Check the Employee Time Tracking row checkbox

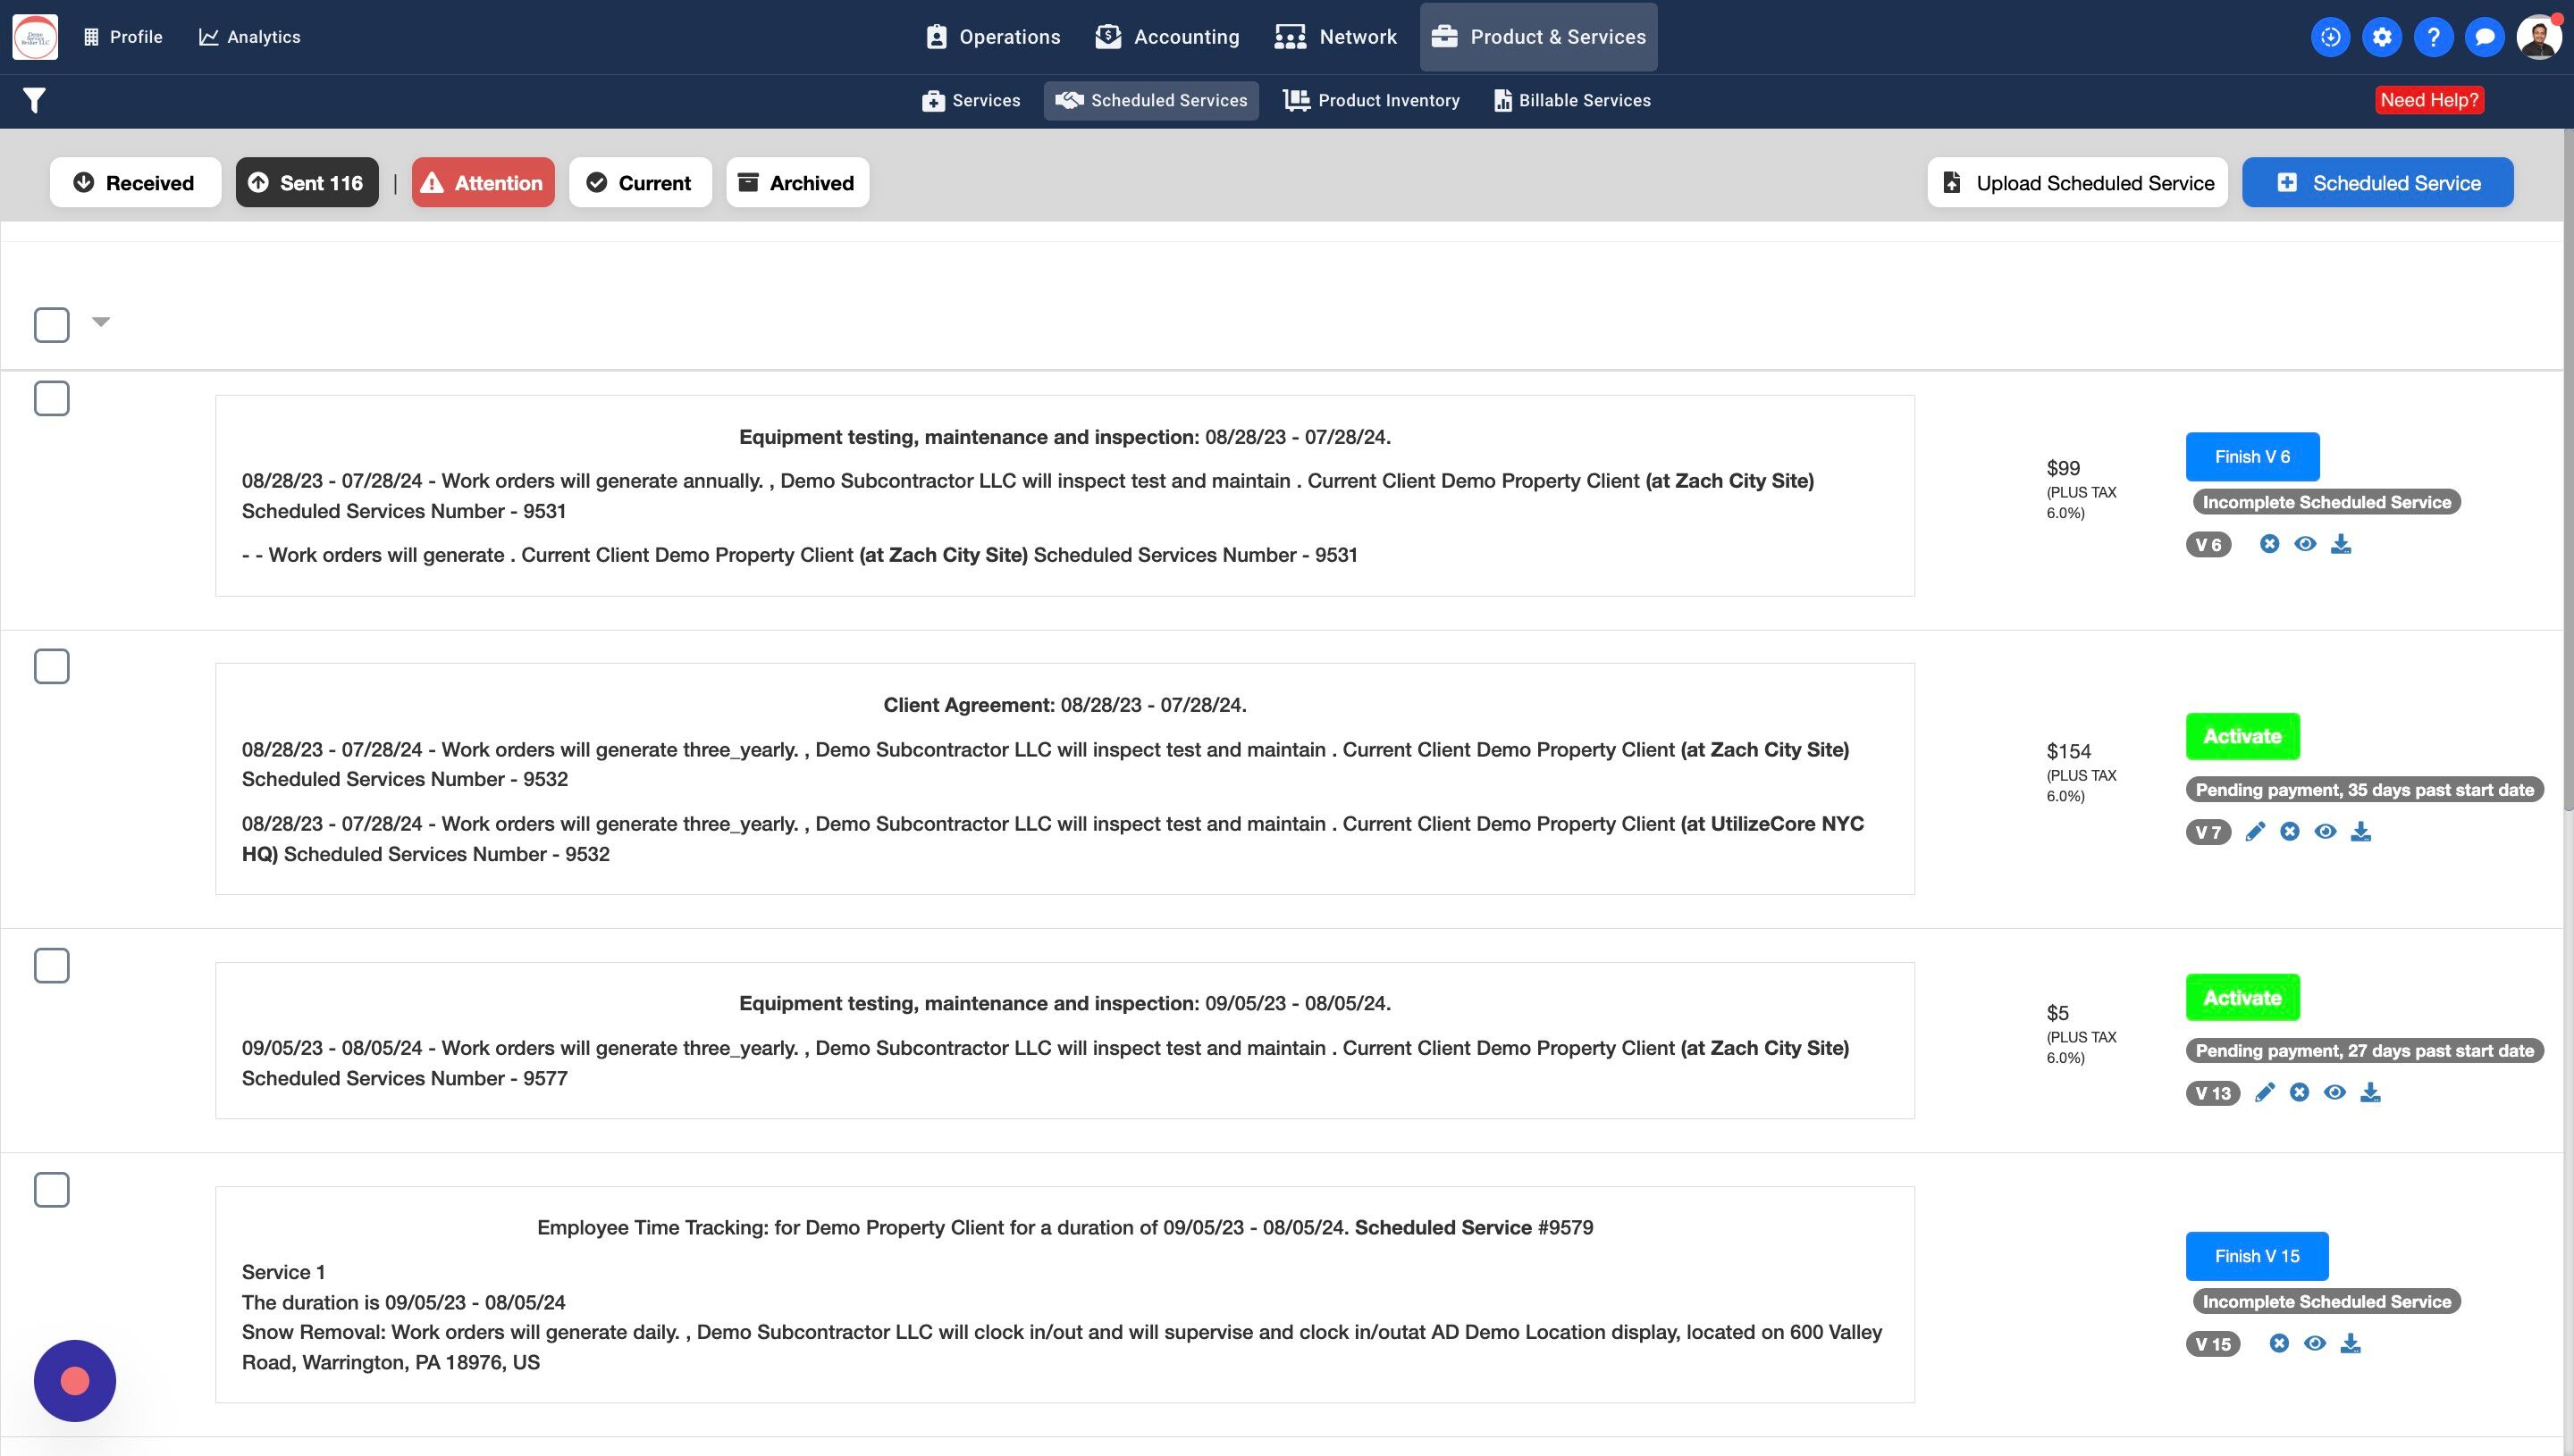[x=52, y=1190]
